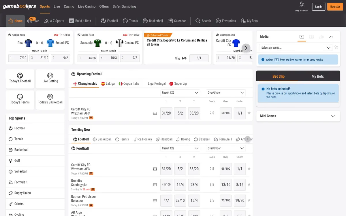Open Over/Under dropdown in Trending Football
The image size is (346, 216).
coord(226,148)
